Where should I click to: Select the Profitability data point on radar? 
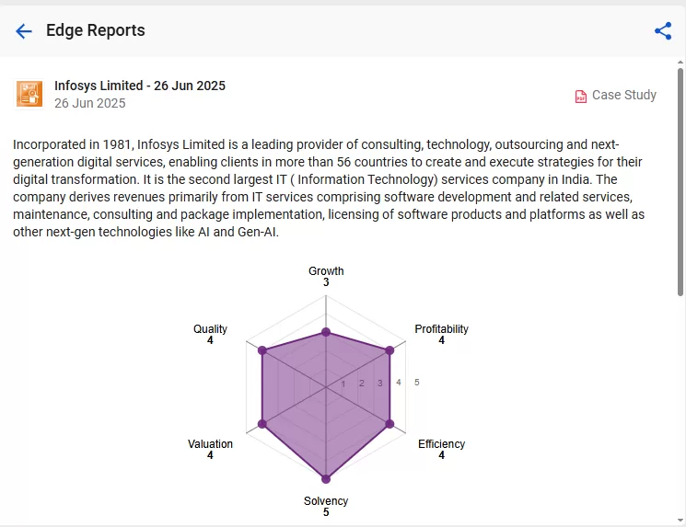[390, 350]
